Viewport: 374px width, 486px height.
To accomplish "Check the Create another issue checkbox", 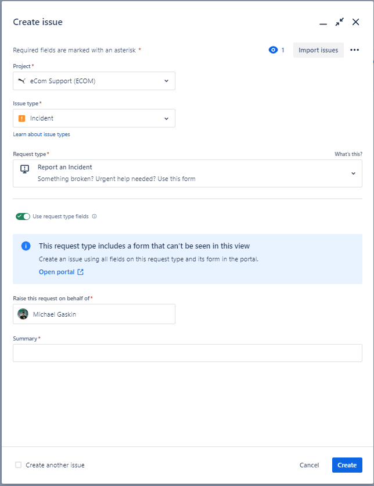I will [18, 464].
